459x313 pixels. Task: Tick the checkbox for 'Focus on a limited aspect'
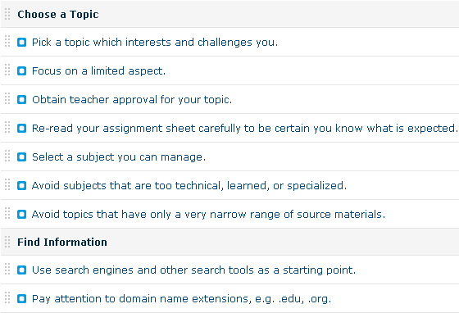21,71
